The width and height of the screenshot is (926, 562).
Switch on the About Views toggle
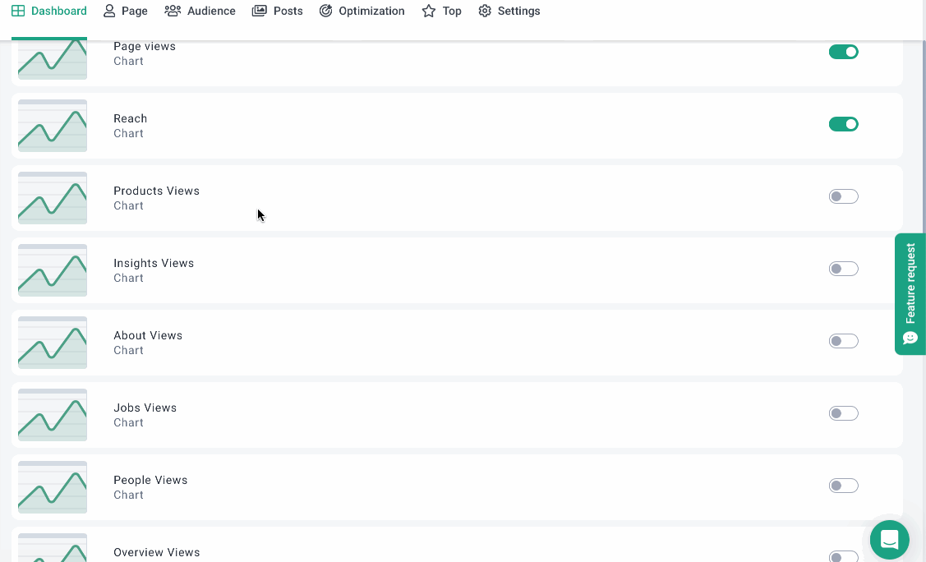843,341
